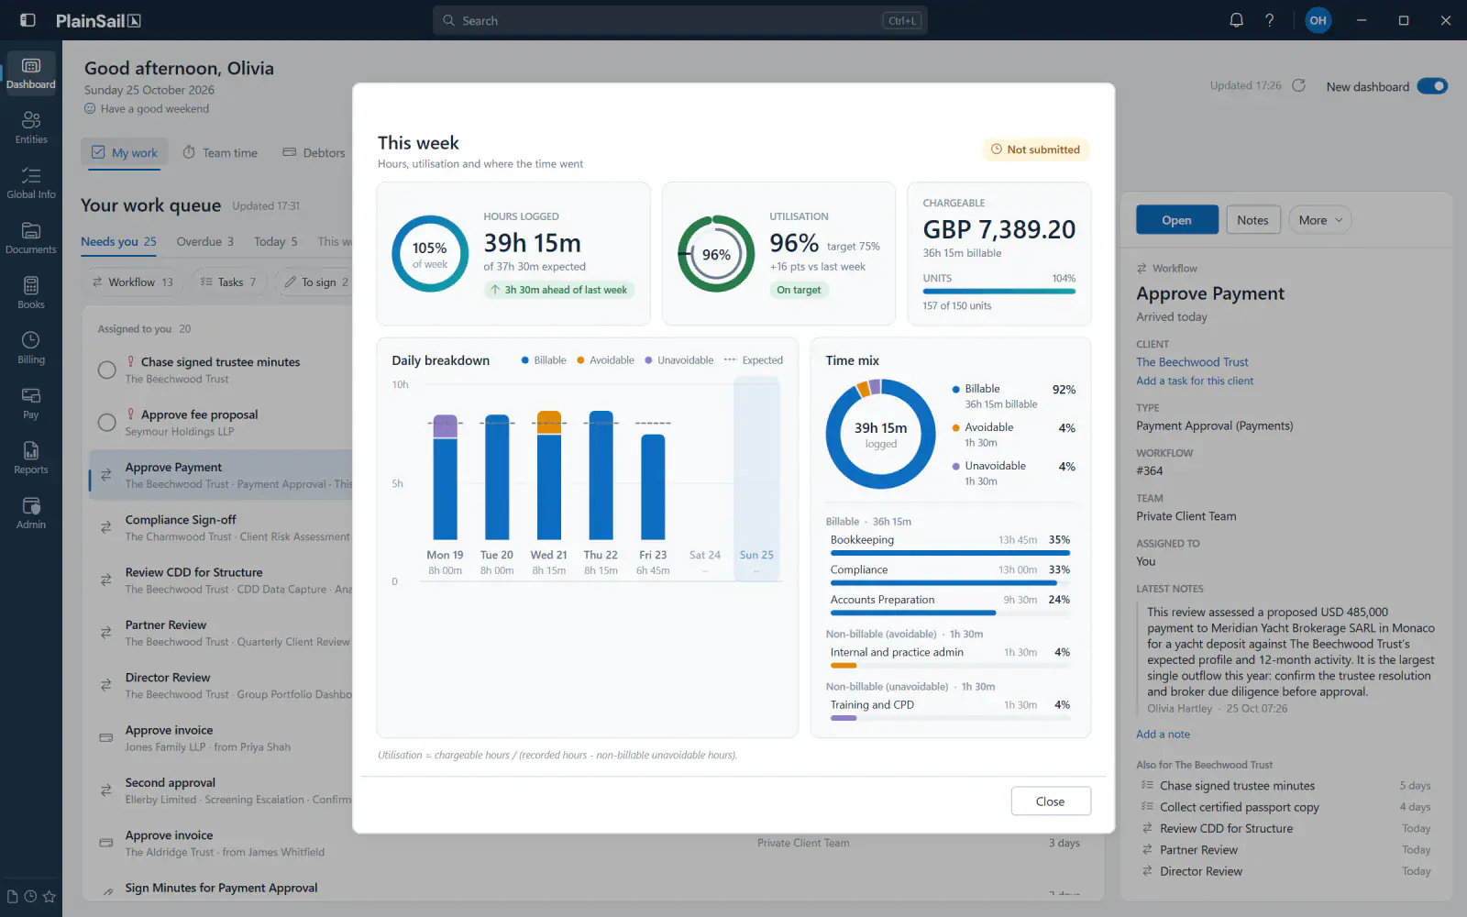The height and width of the screenshot is (917, 1467).
Task: Toggle the New dashboard switch
Action: 1431,86
